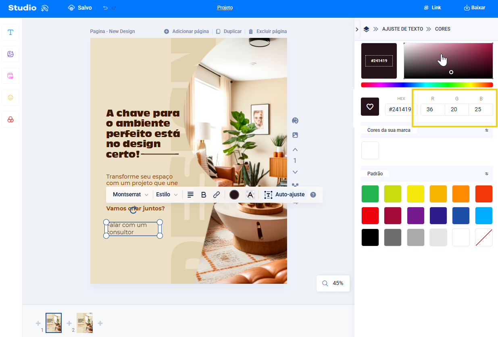The width and height of the screenshot is (498, 337).
Task: Open the Text tool in left sidebar
Action: [10, 32]
